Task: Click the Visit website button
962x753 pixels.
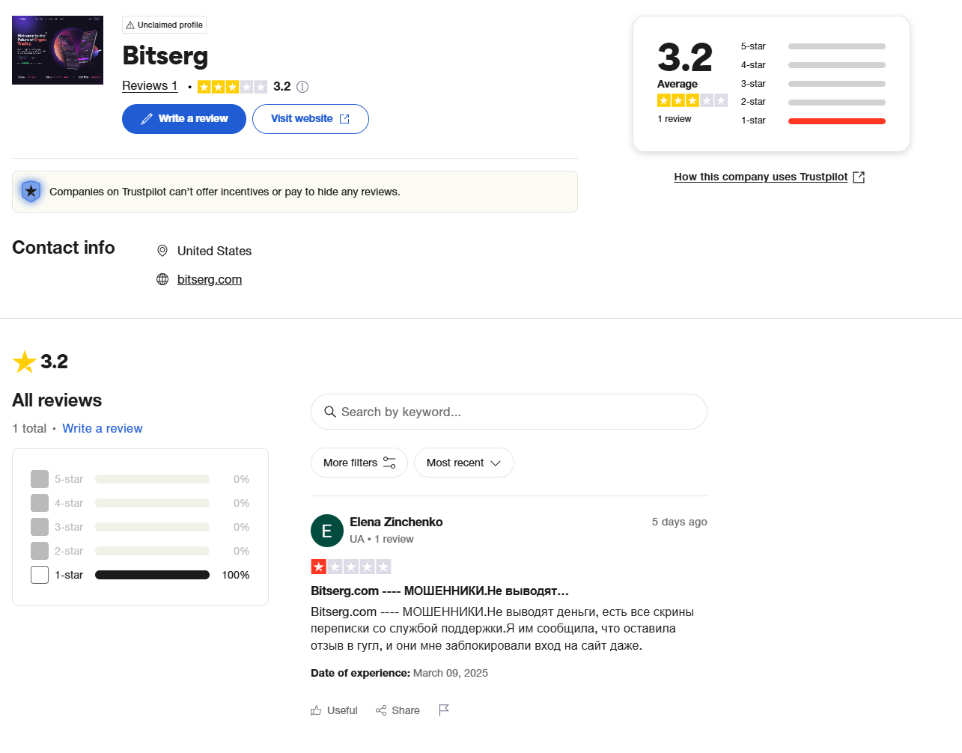Action: 311,119
